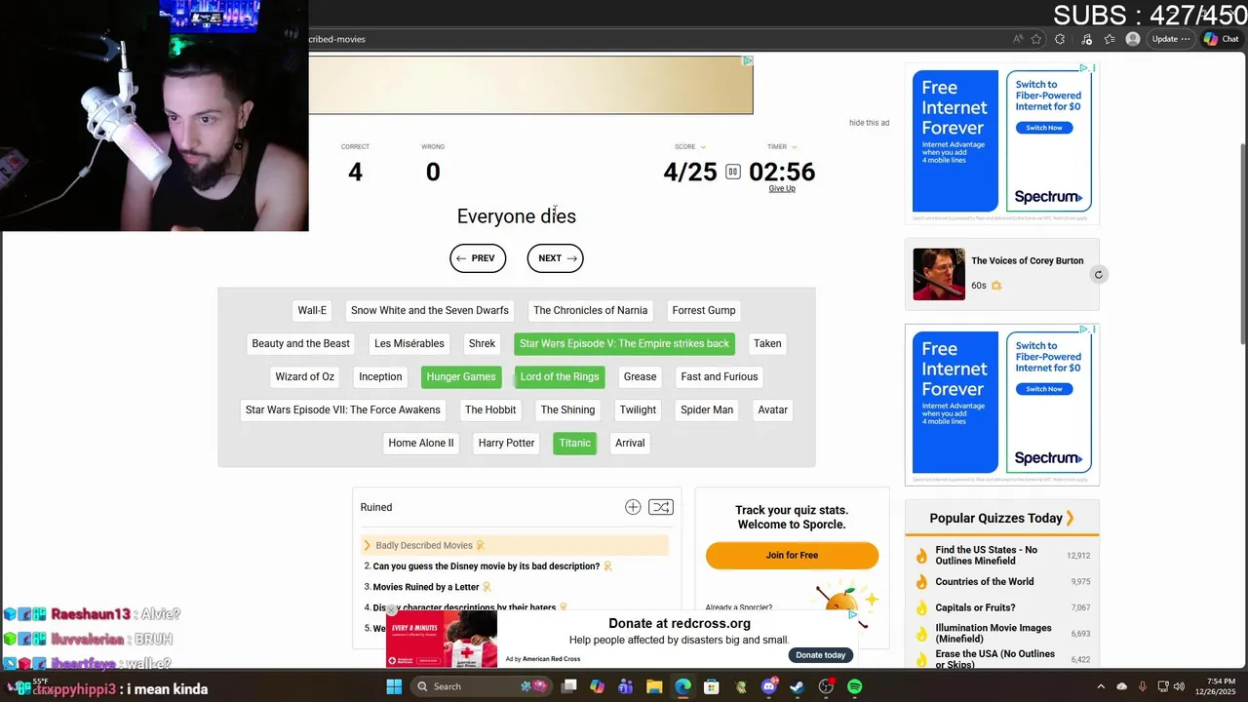This screenshot has width=1248, height=702.
Task: Open OBS Studio on taskbar
Action: [x=826, y=686]
